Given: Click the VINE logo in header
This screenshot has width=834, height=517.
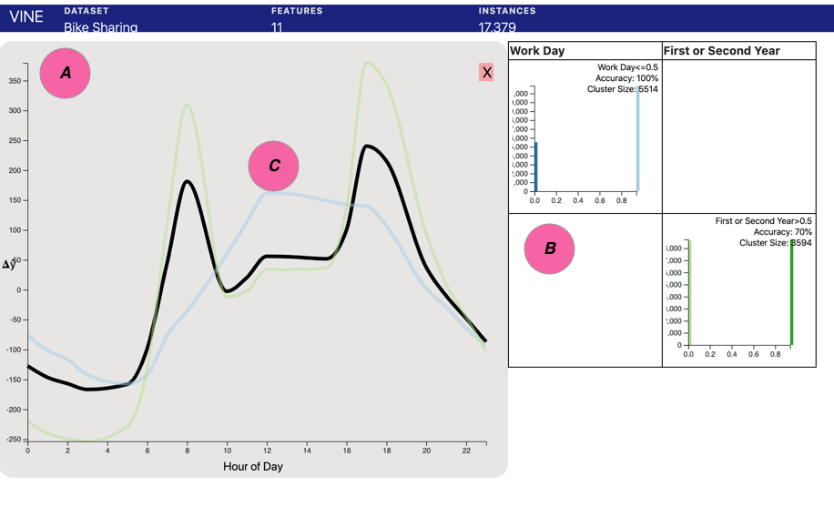Looking at the screenshot, I should [x=26, y=17].
